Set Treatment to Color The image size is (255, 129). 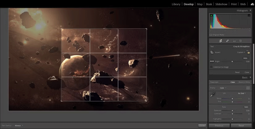(233, 82)
